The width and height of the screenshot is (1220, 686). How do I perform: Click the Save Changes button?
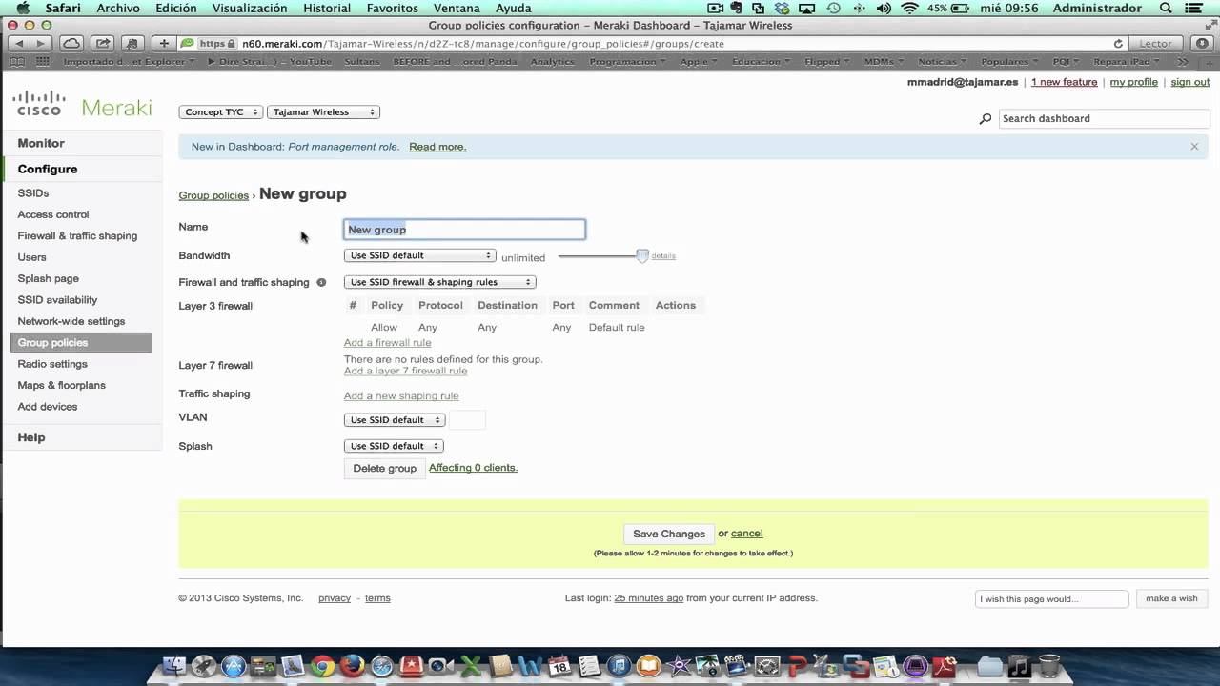pos(669,535)
